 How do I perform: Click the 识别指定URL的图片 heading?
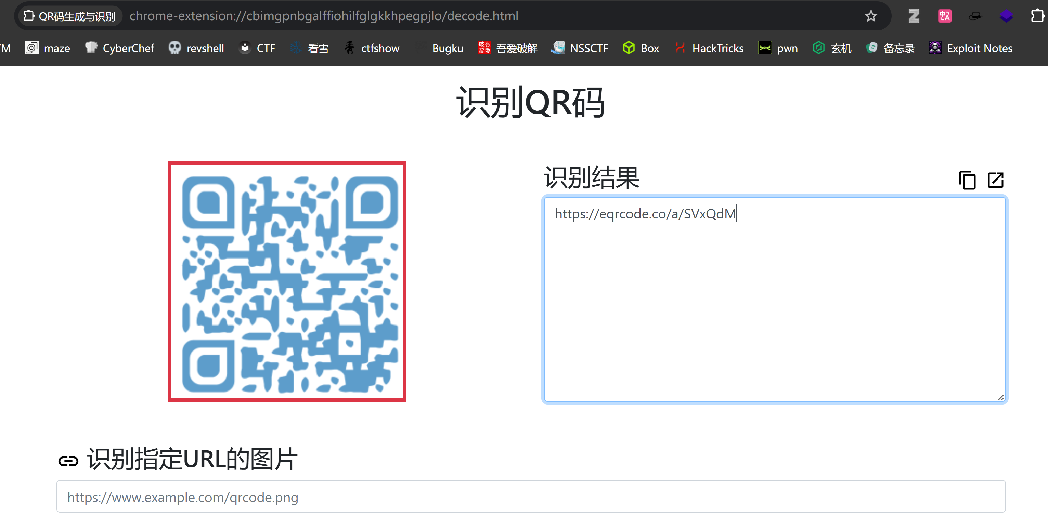click(192, 459)
